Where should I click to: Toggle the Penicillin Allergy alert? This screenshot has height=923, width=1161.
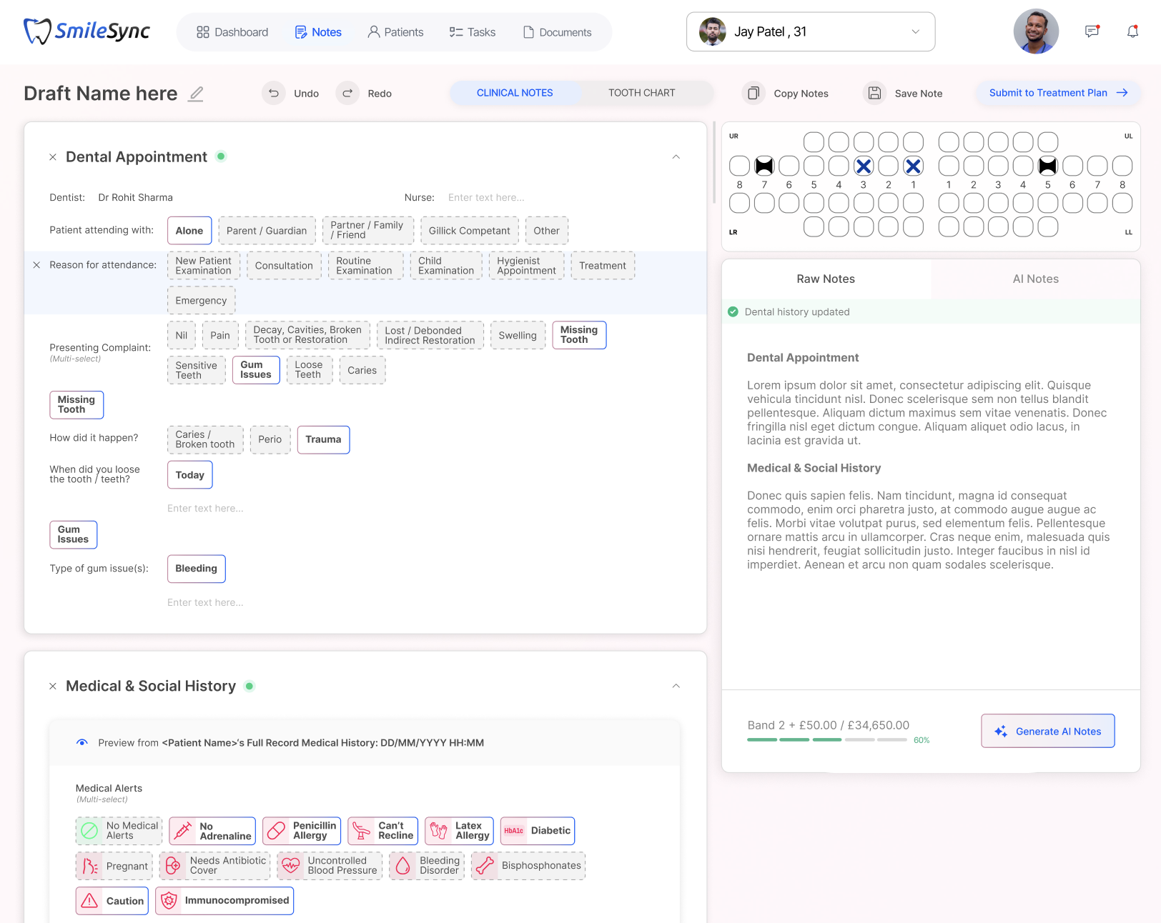(302, 831)
